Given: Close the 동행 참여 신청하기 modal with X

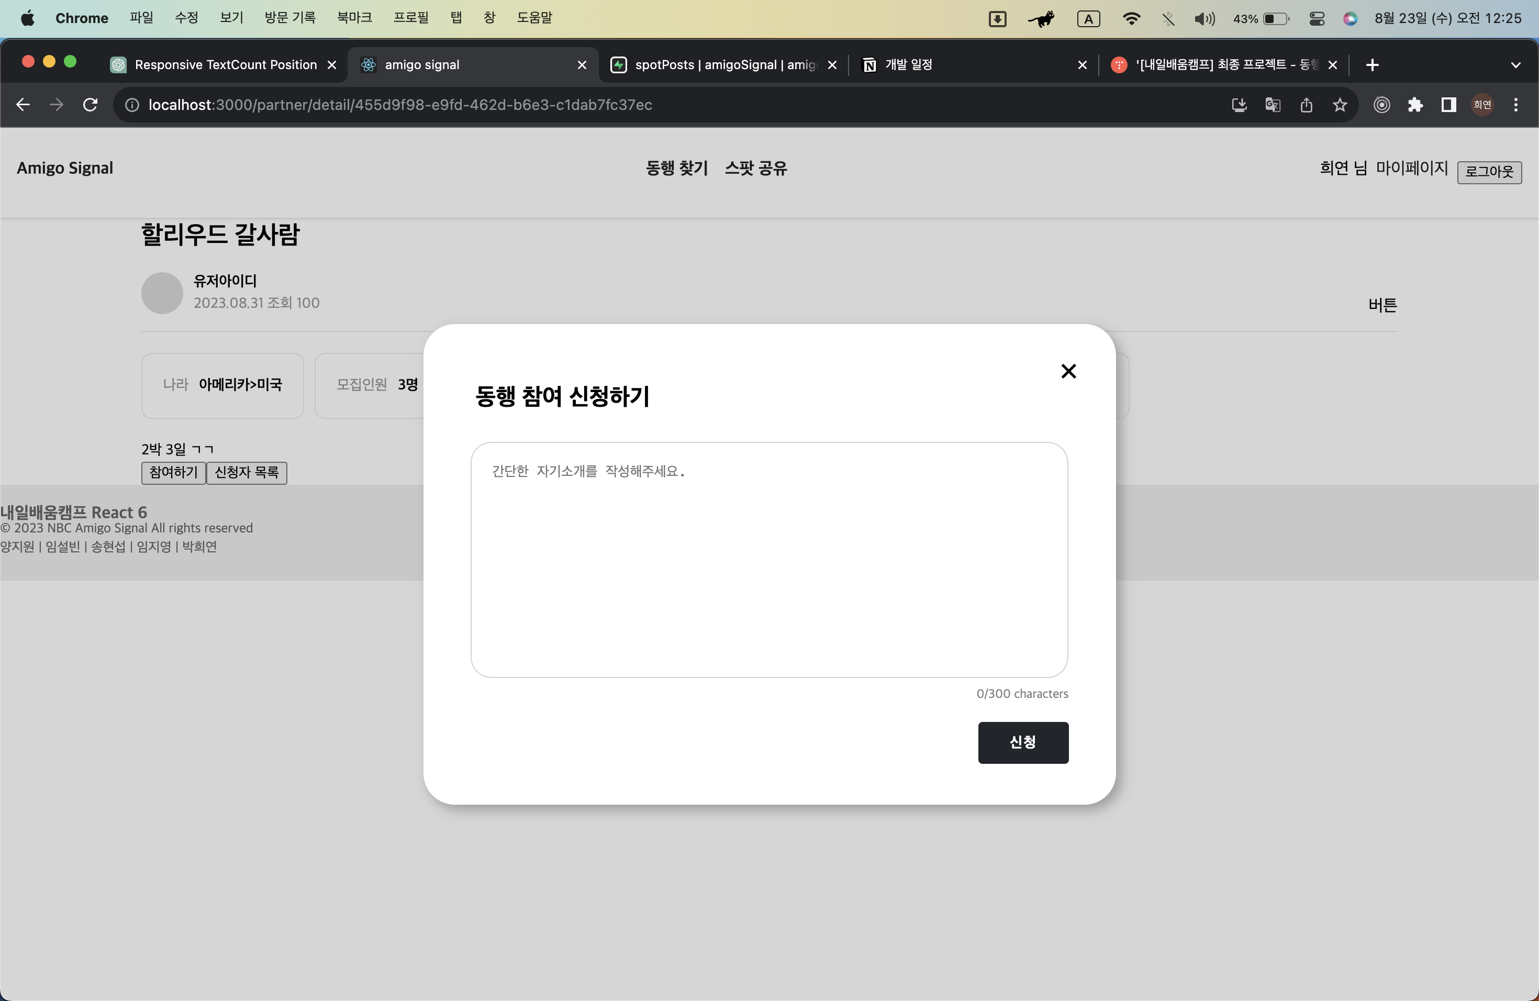Looking at the screenshot, I should point(1068,371).
